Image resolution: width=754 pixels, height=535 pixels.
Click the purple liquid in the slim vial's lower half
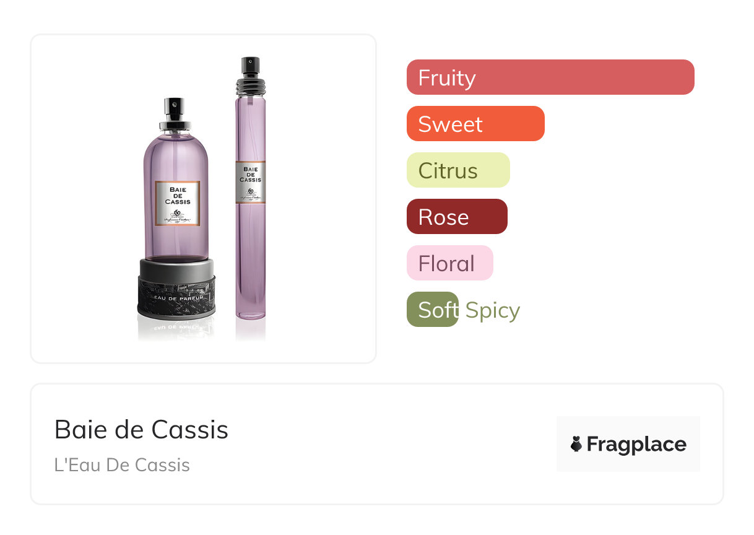click(x=251, y=266)
